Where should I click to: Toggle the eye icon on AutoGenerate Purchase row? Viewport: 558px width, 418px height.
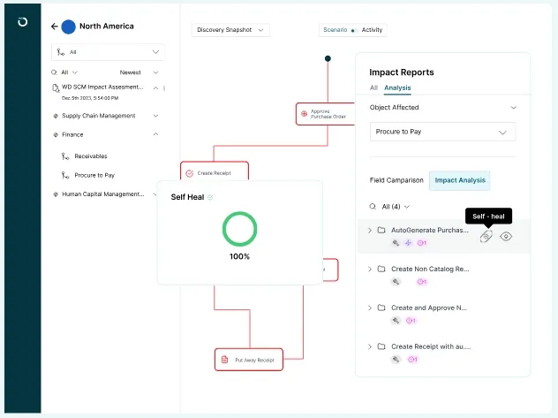(506, 236)
